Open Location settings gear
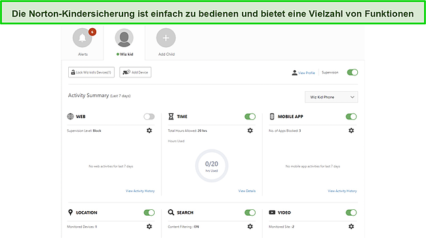Image resolution: width=426 pixels, height=238 pixels. 149,226
